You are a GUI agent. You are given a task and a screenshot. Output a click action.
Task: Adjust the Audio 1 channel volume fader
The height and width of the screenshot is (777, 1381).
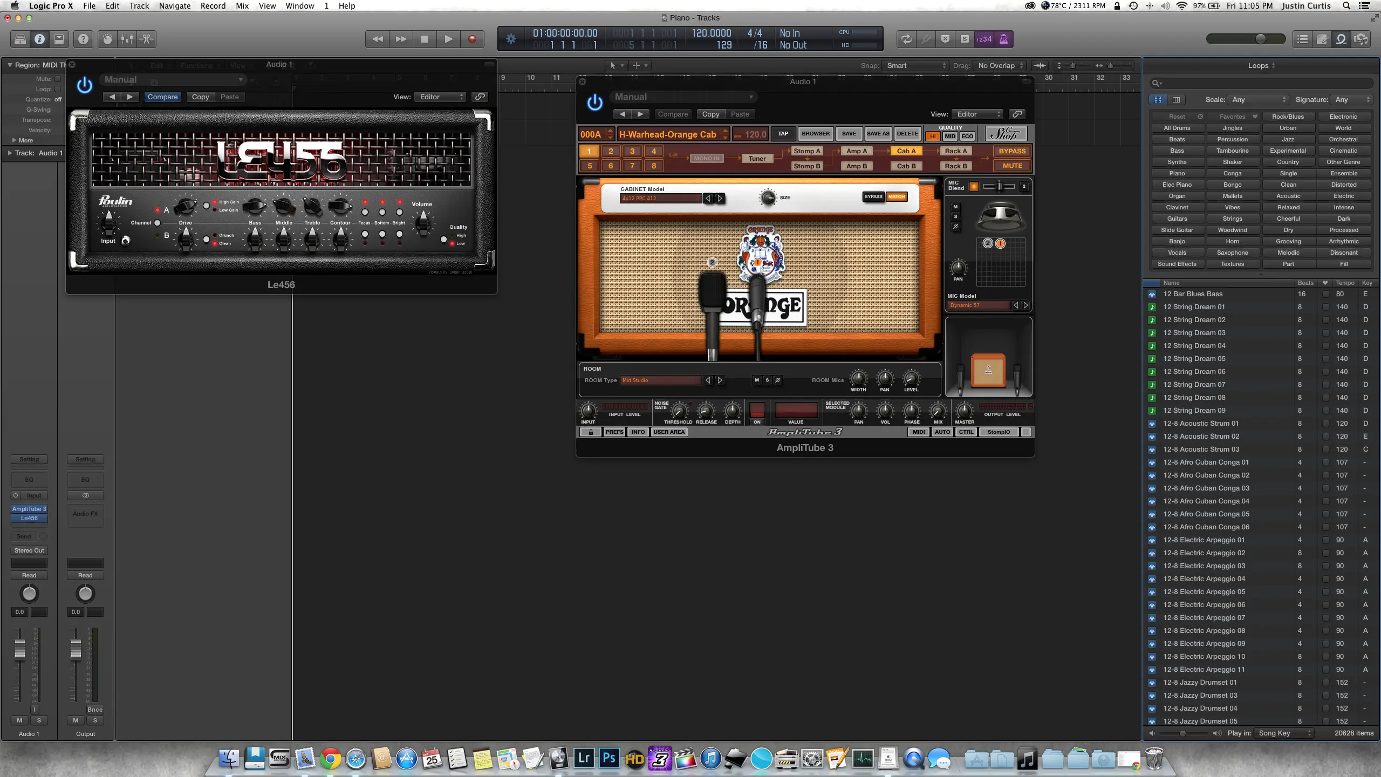pyautogui.click(x=19, y=649)
